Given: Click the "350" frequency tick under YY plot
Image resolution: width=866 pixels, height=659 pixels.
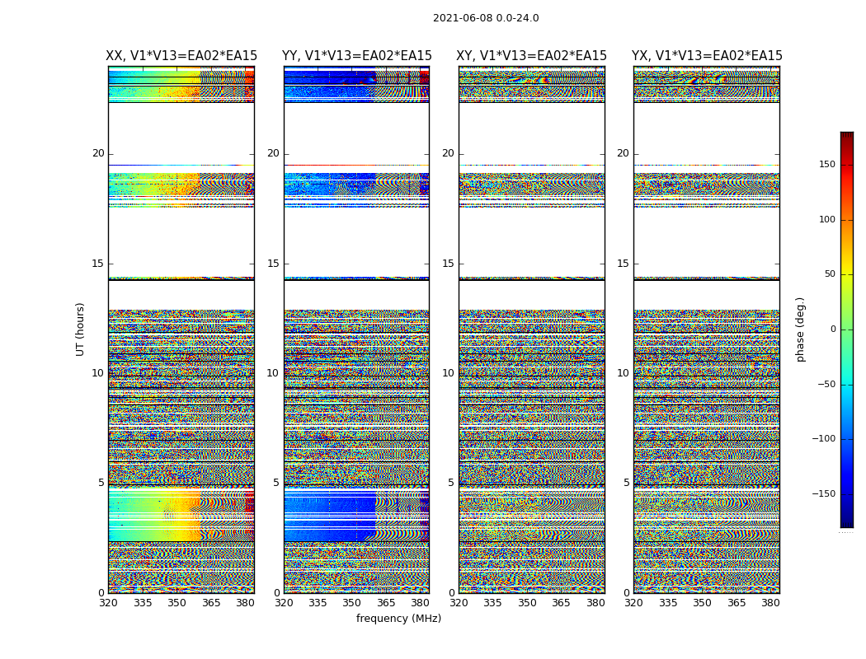Looking at the screenshot, I should (x=352, y=603).
